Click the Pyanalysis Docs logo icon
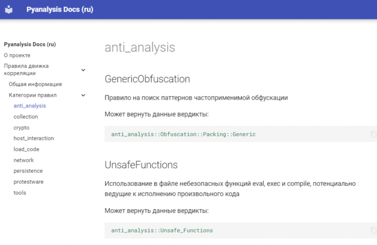Image resolution: width=377 pixels, height=245 pixels. 9,9
